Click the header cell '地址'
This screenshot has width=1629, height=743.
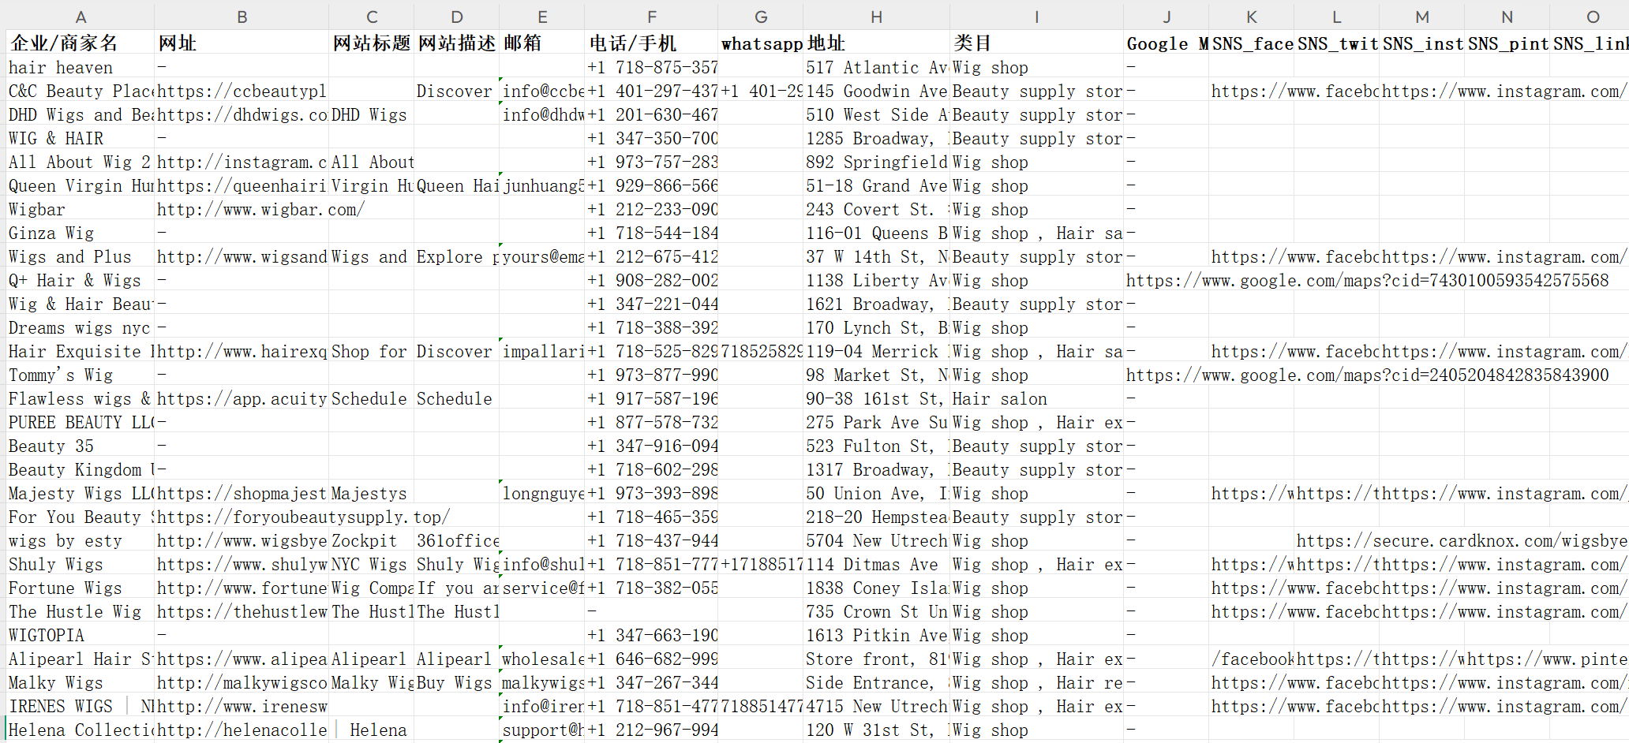(x=876, y=43)
